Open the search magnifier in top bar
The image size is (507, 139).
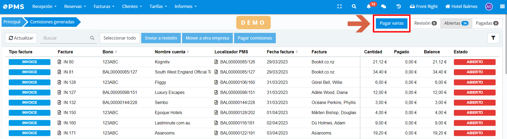tap(354, 6)
